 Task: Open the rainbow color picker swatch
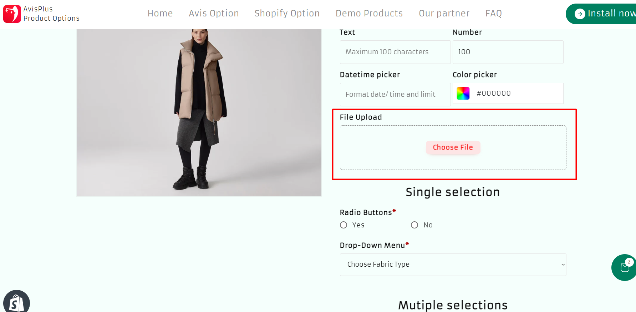coord(463,94)
